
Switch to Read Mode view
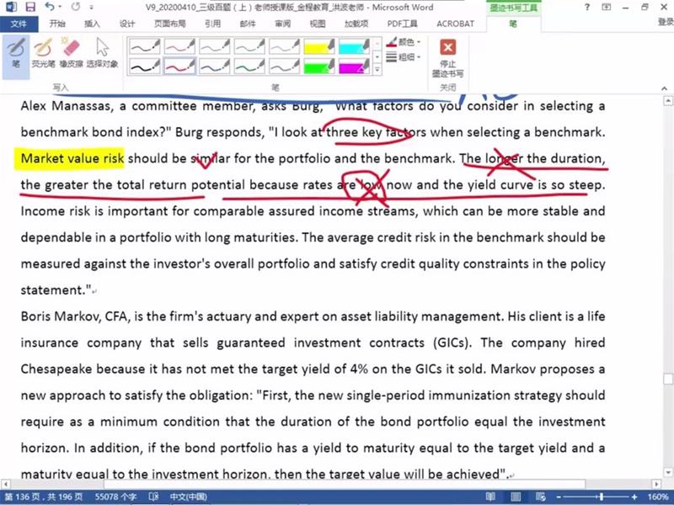coord(490,497)
